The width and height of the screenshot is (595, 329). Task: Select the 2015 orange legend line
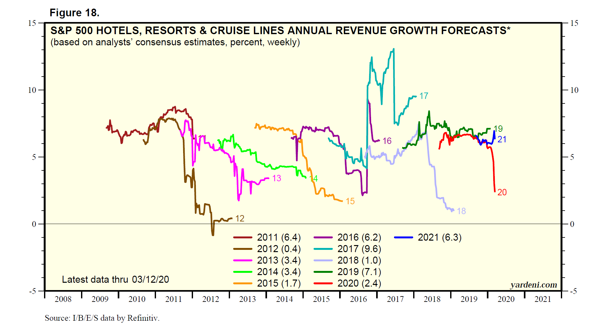click(242, 283)
